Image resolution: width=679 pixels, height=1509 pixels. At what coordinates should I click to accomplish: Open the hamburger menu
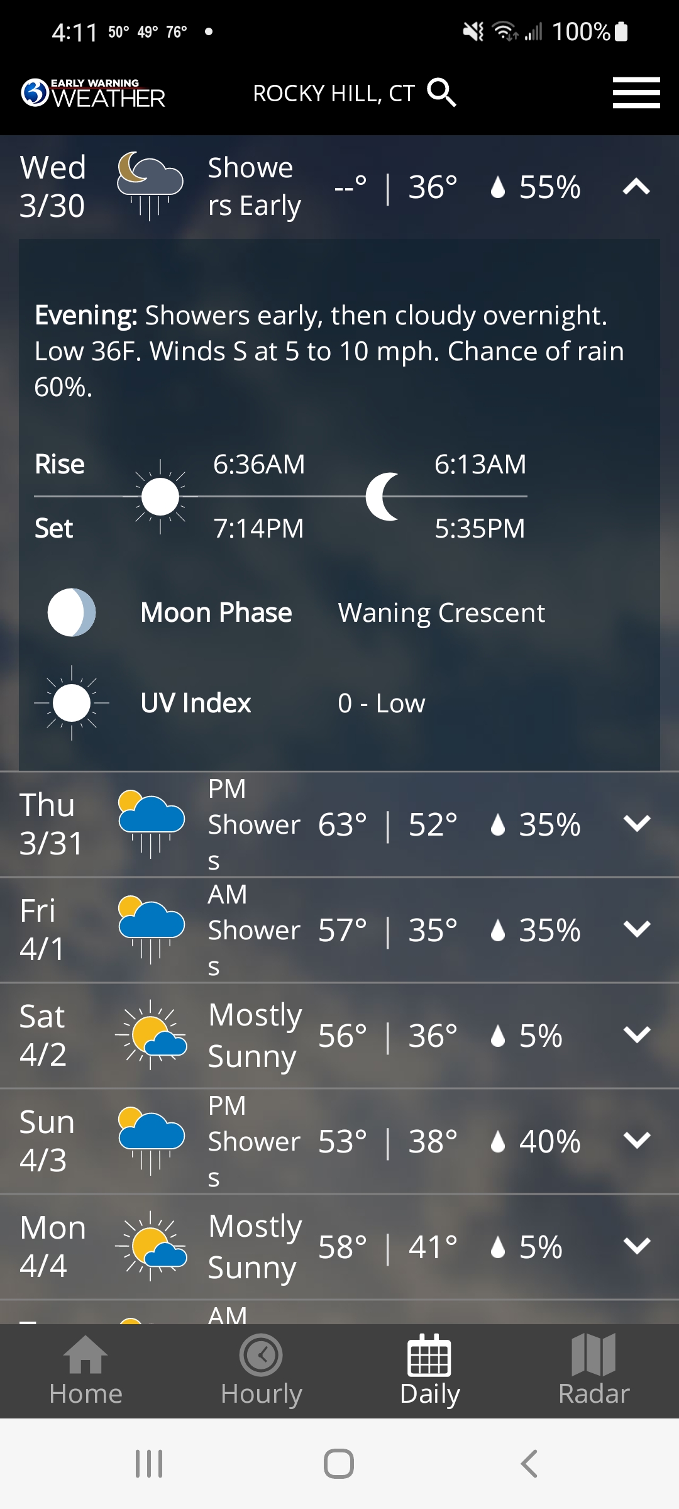coord(636,93)
